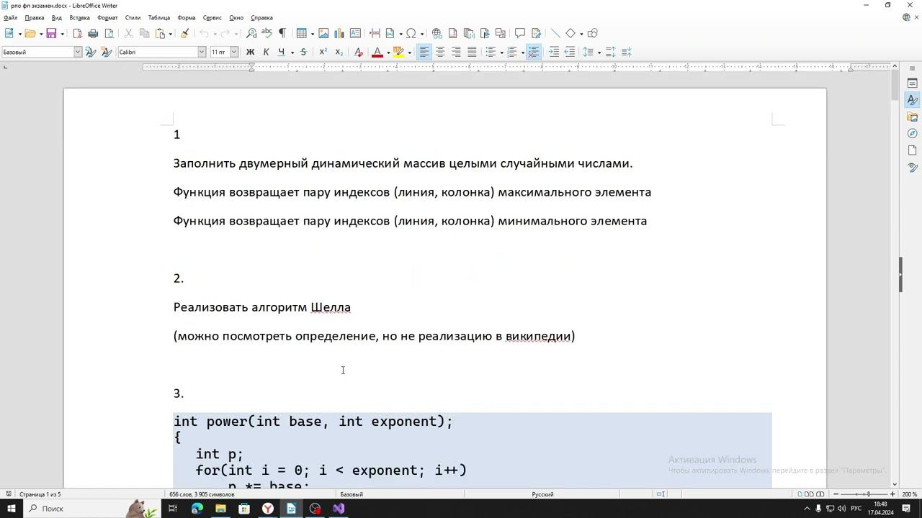This screenshot has height=518, width=922.
Task: Toggle bold formatting (Ж)
Action: tap(250, 52)
